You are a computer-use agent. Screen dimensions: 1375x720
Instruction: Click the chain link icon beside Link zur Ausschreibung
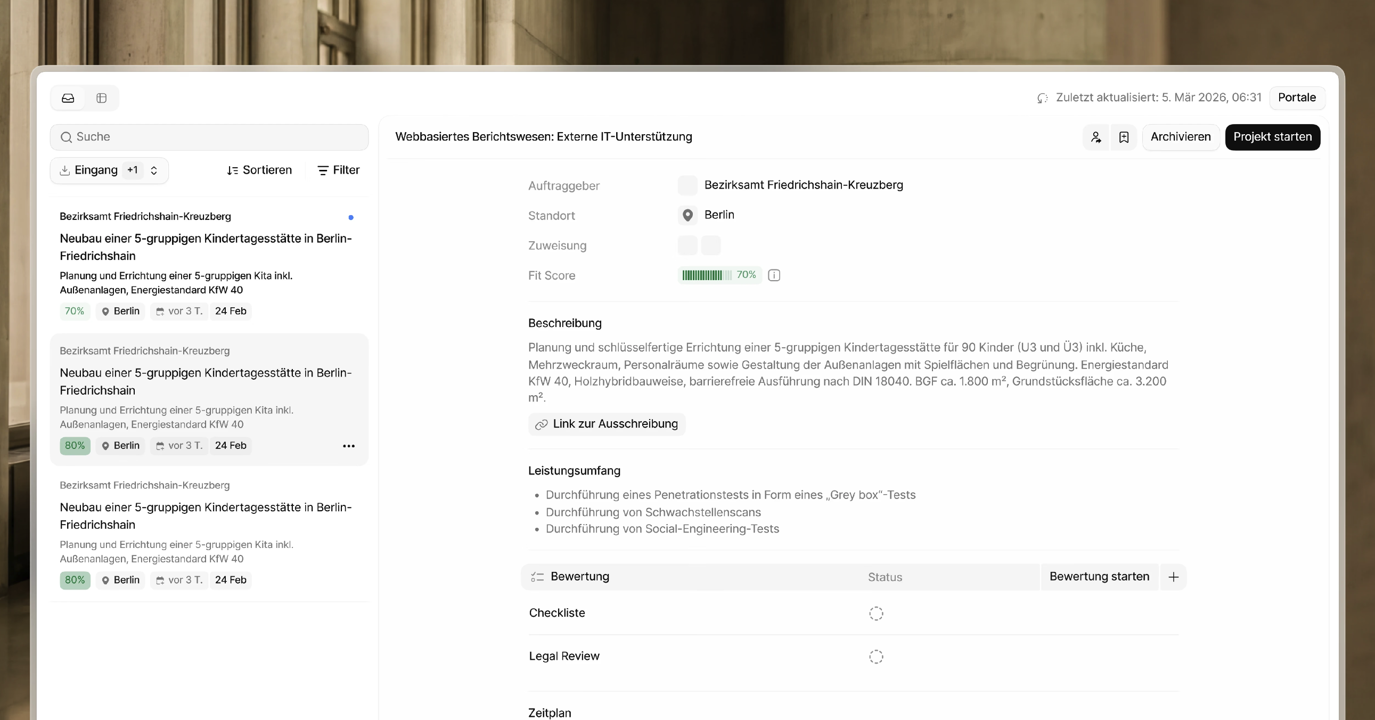click(x=541, y=424)
